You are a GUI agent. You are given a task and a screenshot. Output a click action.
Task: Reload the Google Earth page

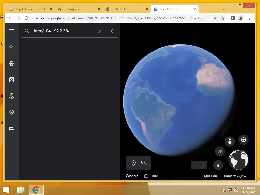pyautogui.click(x=26, y=18)
